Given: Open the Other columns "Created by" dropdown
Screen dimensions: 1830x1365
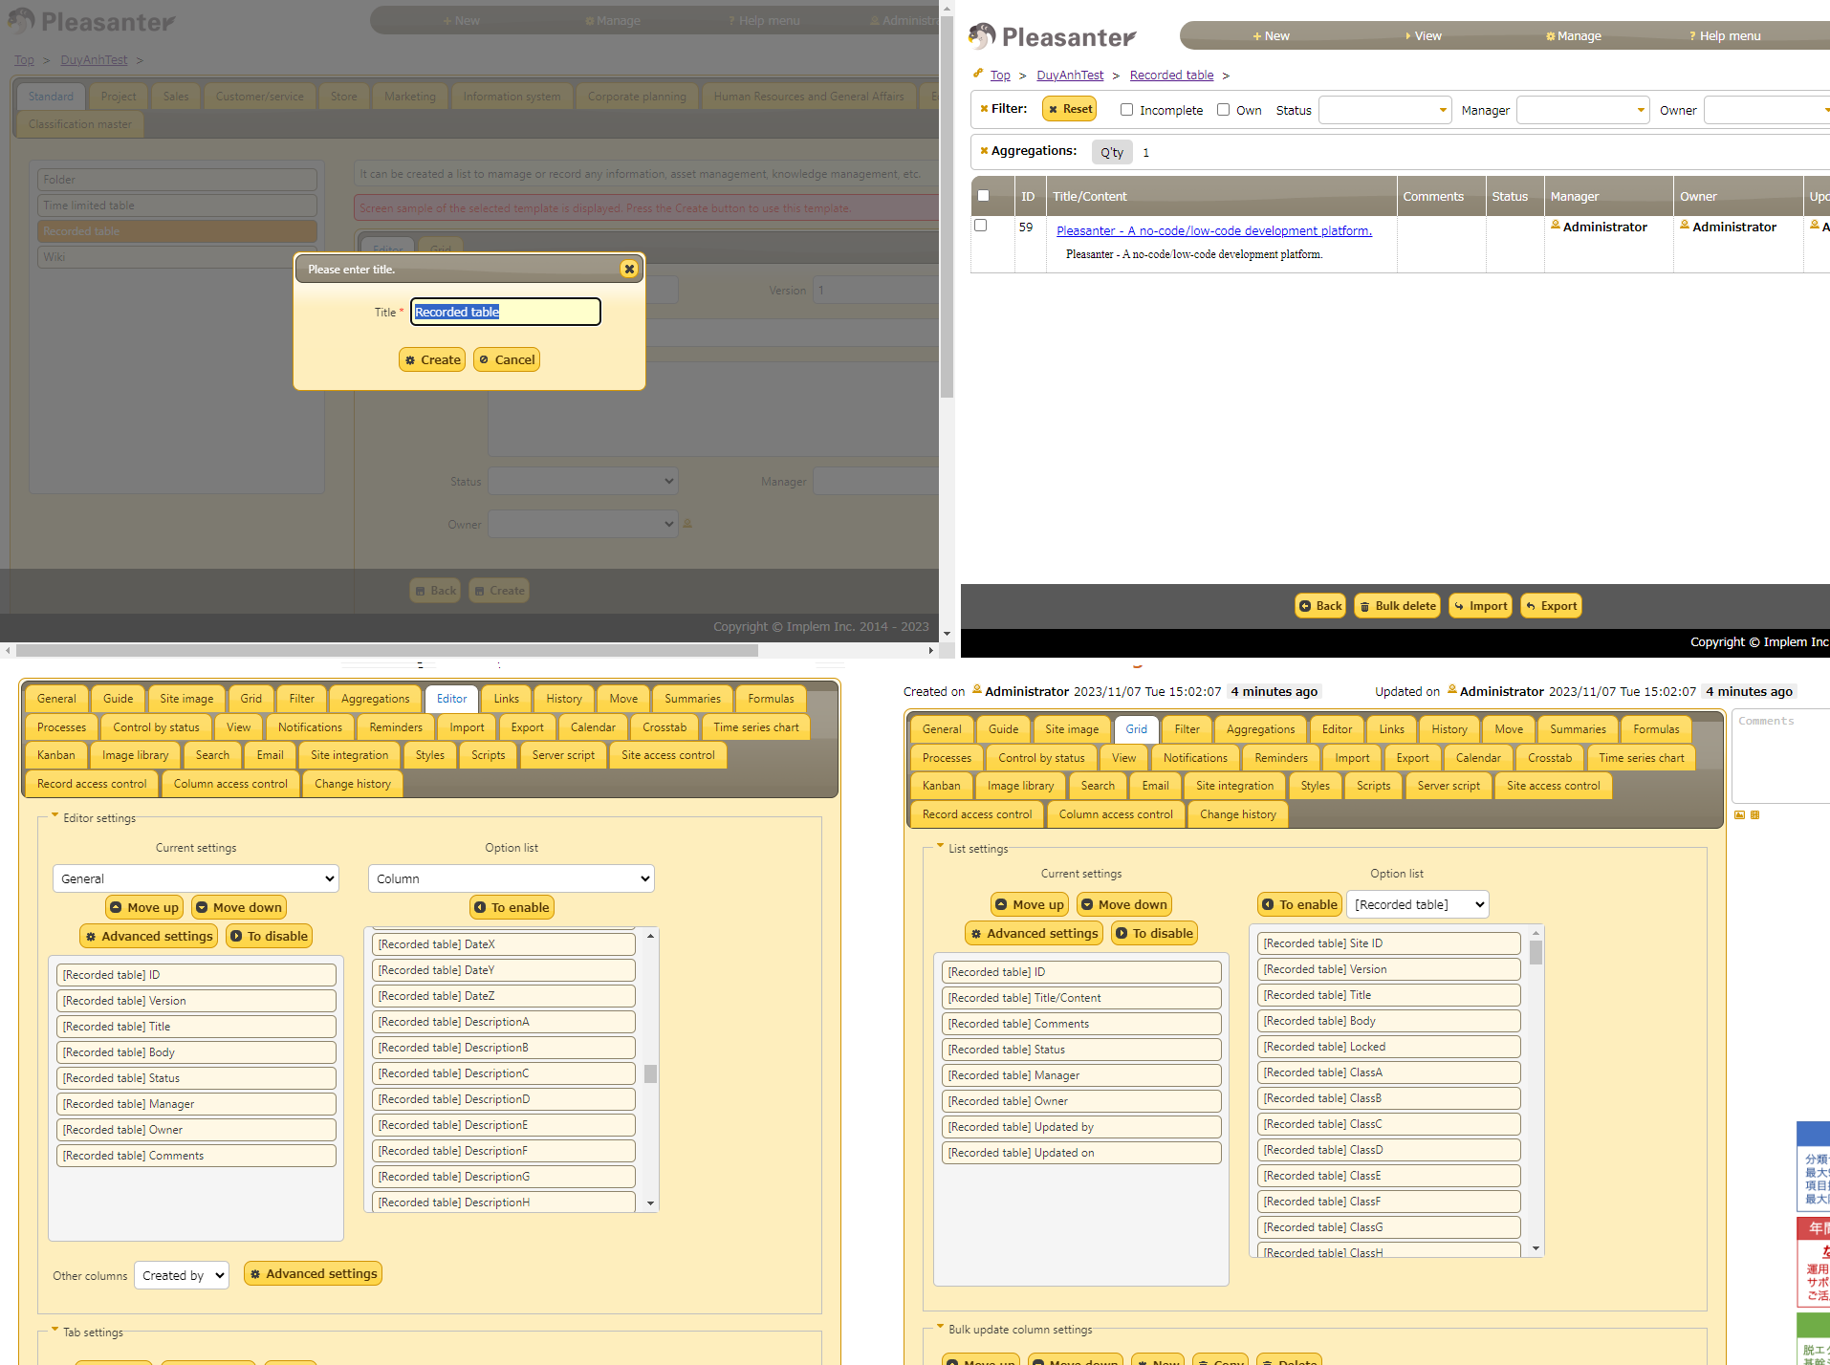Looking at the screenshot, I should (x=182, y=1275).
